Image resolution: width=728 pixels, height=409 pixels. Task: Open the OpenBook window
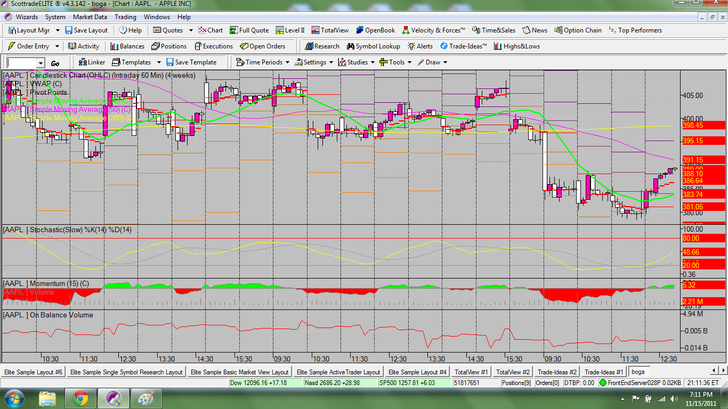pyautogui.click(x=376, y=30)
